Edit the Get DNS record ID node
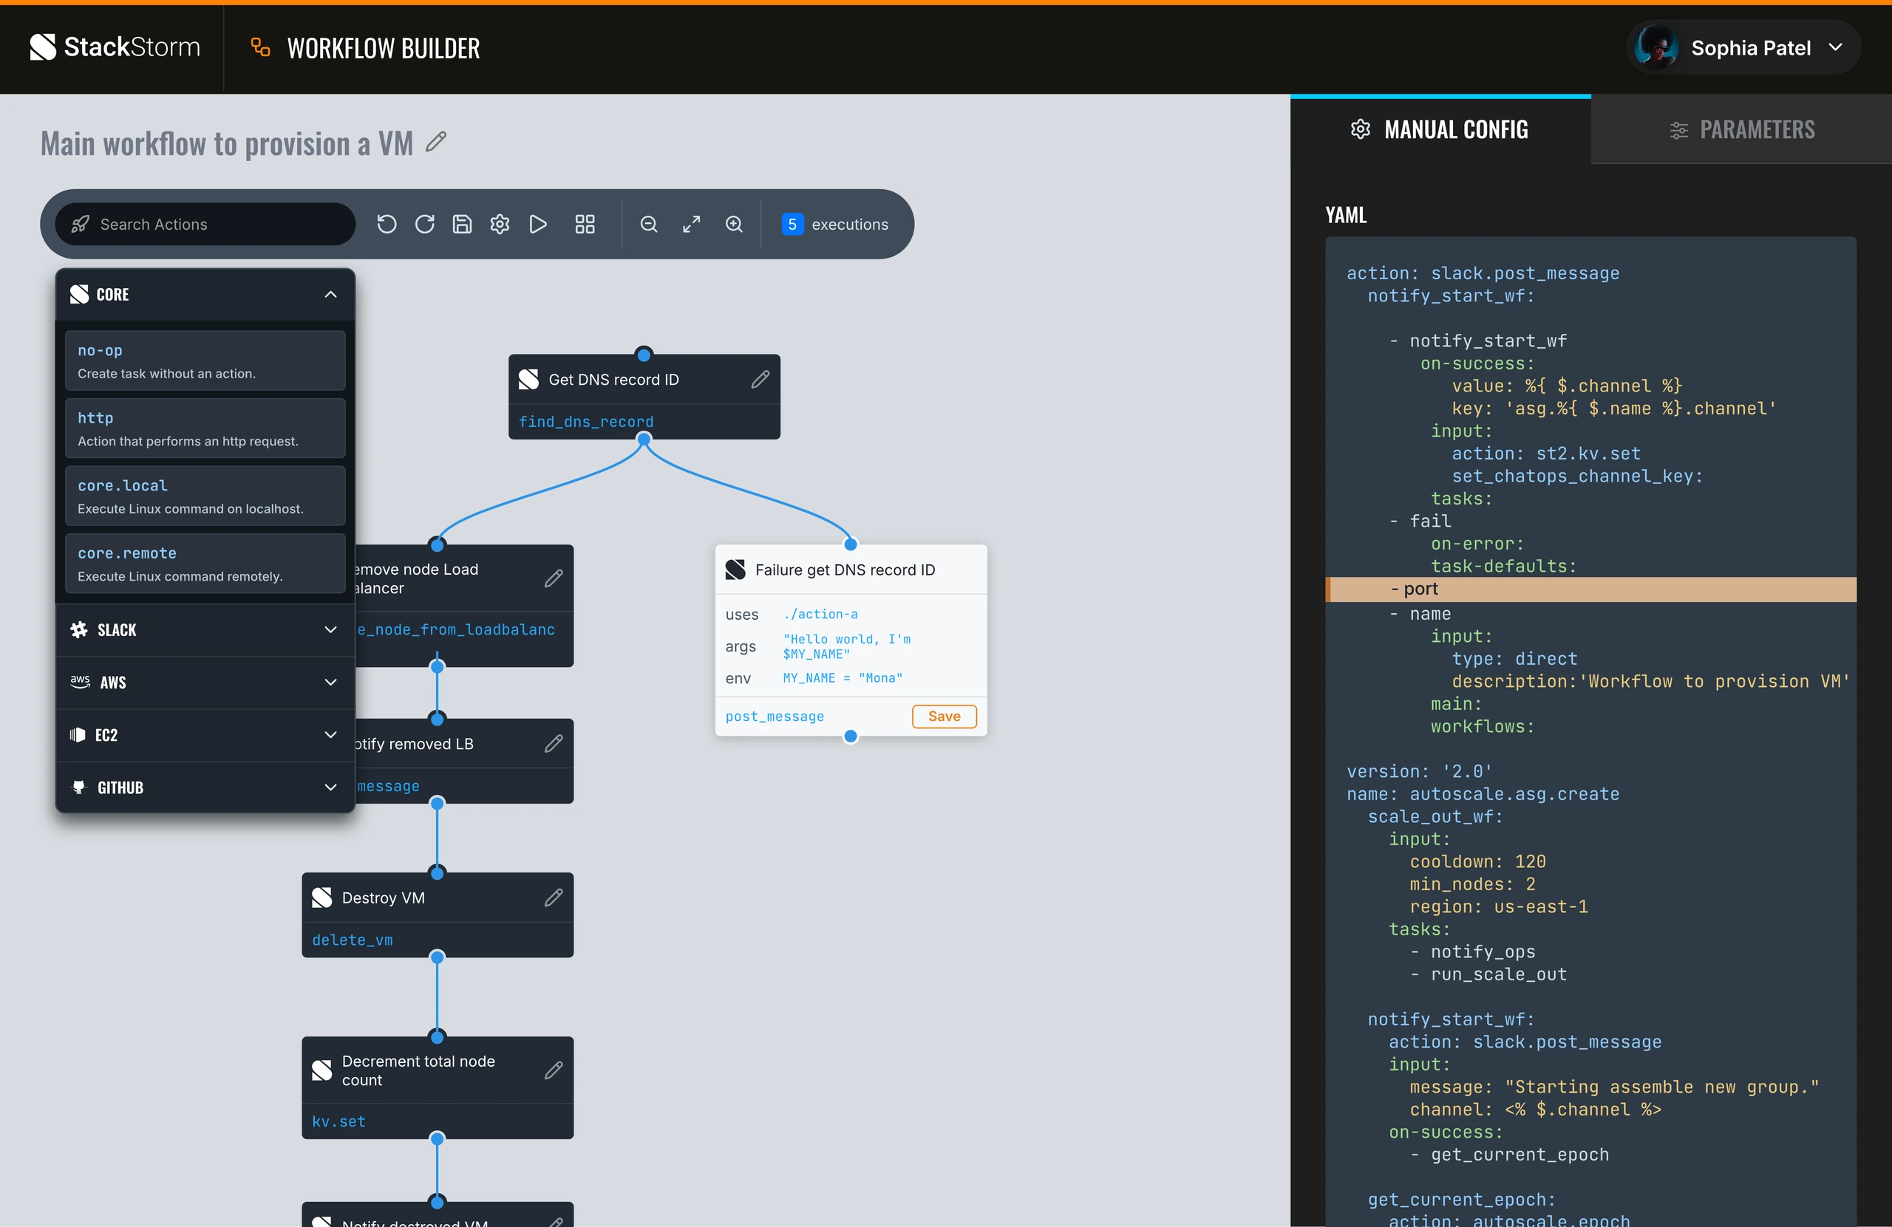Screen dimensions: 1892x1227 760,380
